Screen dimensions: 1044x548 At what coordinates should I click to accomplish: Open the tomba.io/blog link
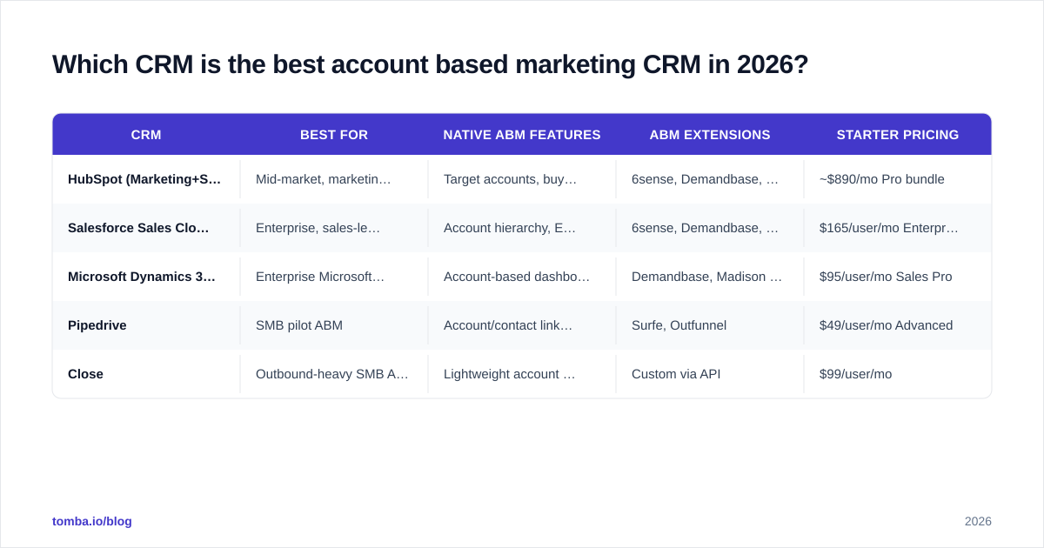click(92, 521)
